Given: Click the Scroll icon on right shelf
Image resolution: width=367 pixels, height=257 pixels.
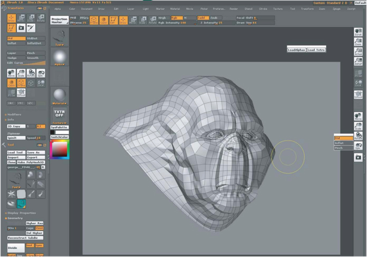Looking at the screenshot, I should coord(358,33).
